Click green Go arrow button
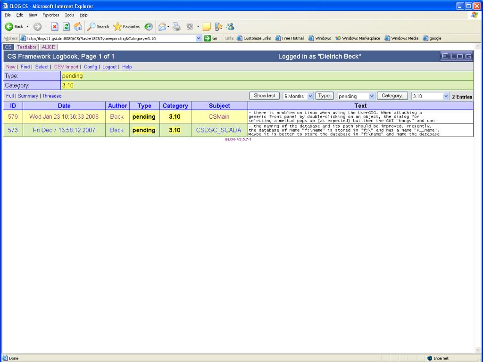The image size is (483, 362). click(208, 38)
